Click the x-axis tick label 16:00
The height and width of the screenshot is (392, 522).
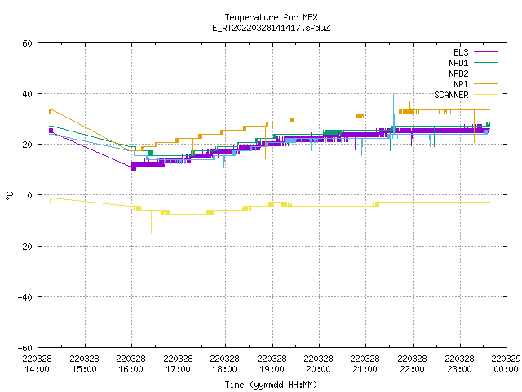pos(131,369)
